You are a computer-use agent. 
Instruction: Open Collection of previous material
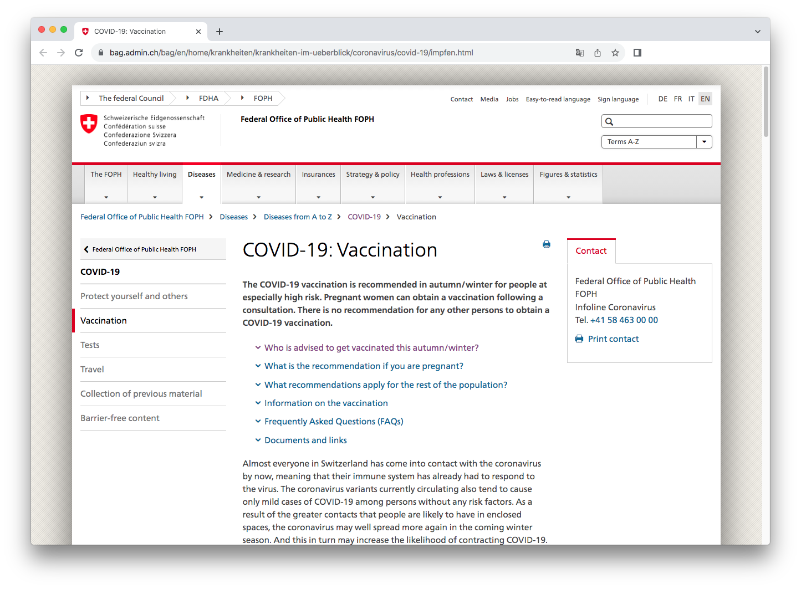pos(153,394)
